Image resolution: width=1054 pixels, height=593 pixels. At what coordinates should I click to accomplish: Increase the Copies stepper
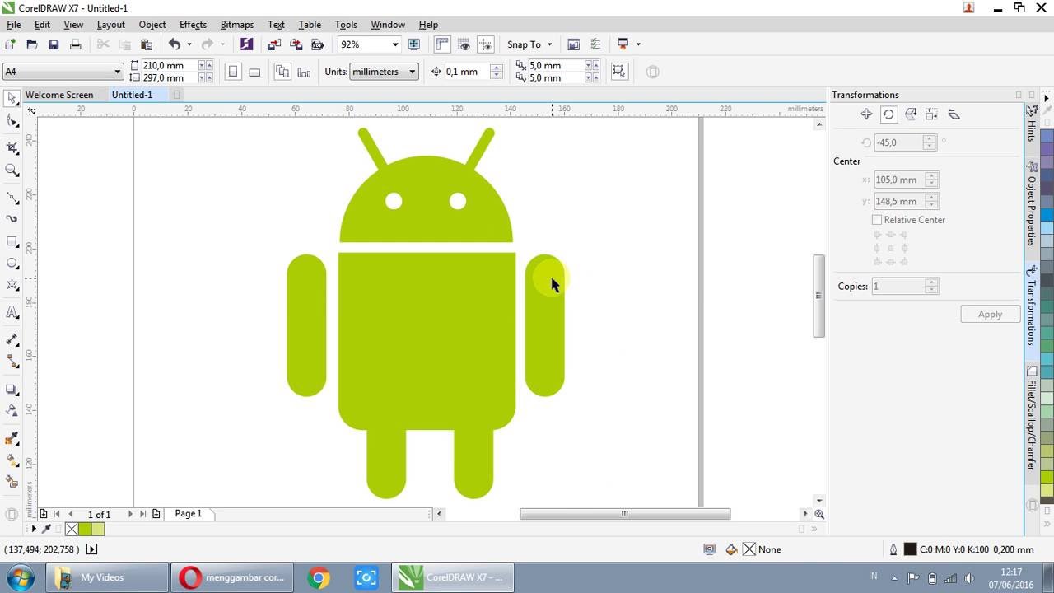coord(931,282)
